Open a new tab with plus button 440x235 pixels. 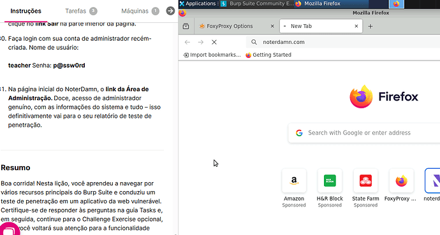pos(370,26)
